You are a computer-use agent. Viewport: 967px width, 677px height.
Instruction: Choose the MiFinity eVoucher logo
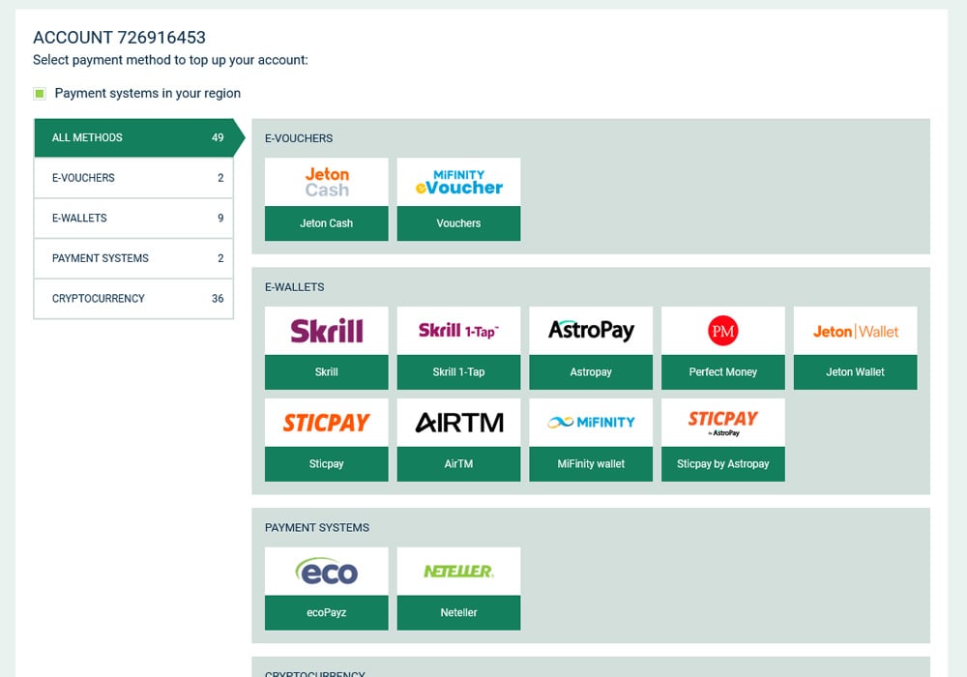458,182
